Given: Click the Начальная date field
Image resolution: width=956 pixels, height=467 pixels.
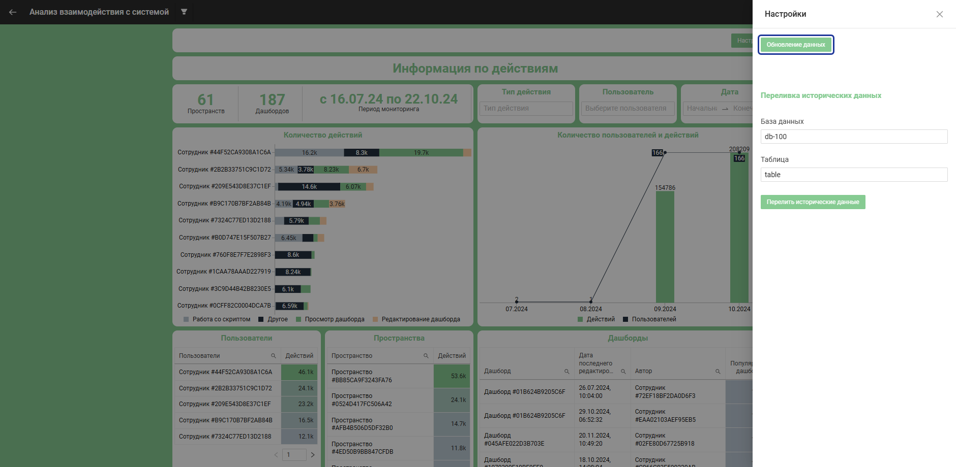Looking at the screenshot, I should (x=702, y=108).
